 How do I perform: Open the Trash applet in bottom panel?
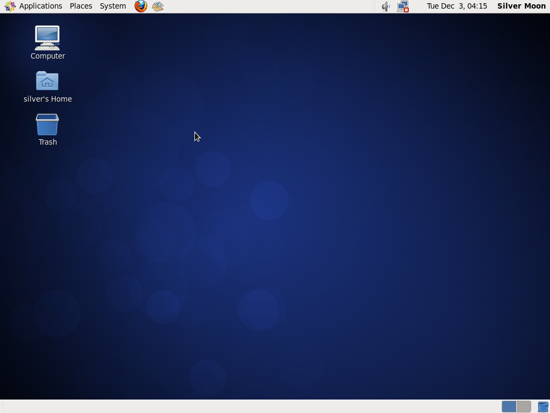tap(544, 407)
